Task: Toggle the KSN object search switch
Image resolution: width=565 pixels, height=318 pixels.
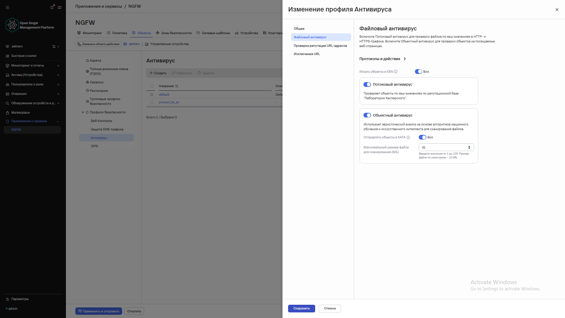Action: click(x=418, y=72)
